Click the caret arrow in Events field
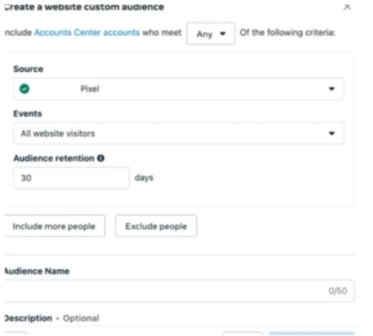Image resolution: width=373 pixels, height=336 pixels. [332, 134]
